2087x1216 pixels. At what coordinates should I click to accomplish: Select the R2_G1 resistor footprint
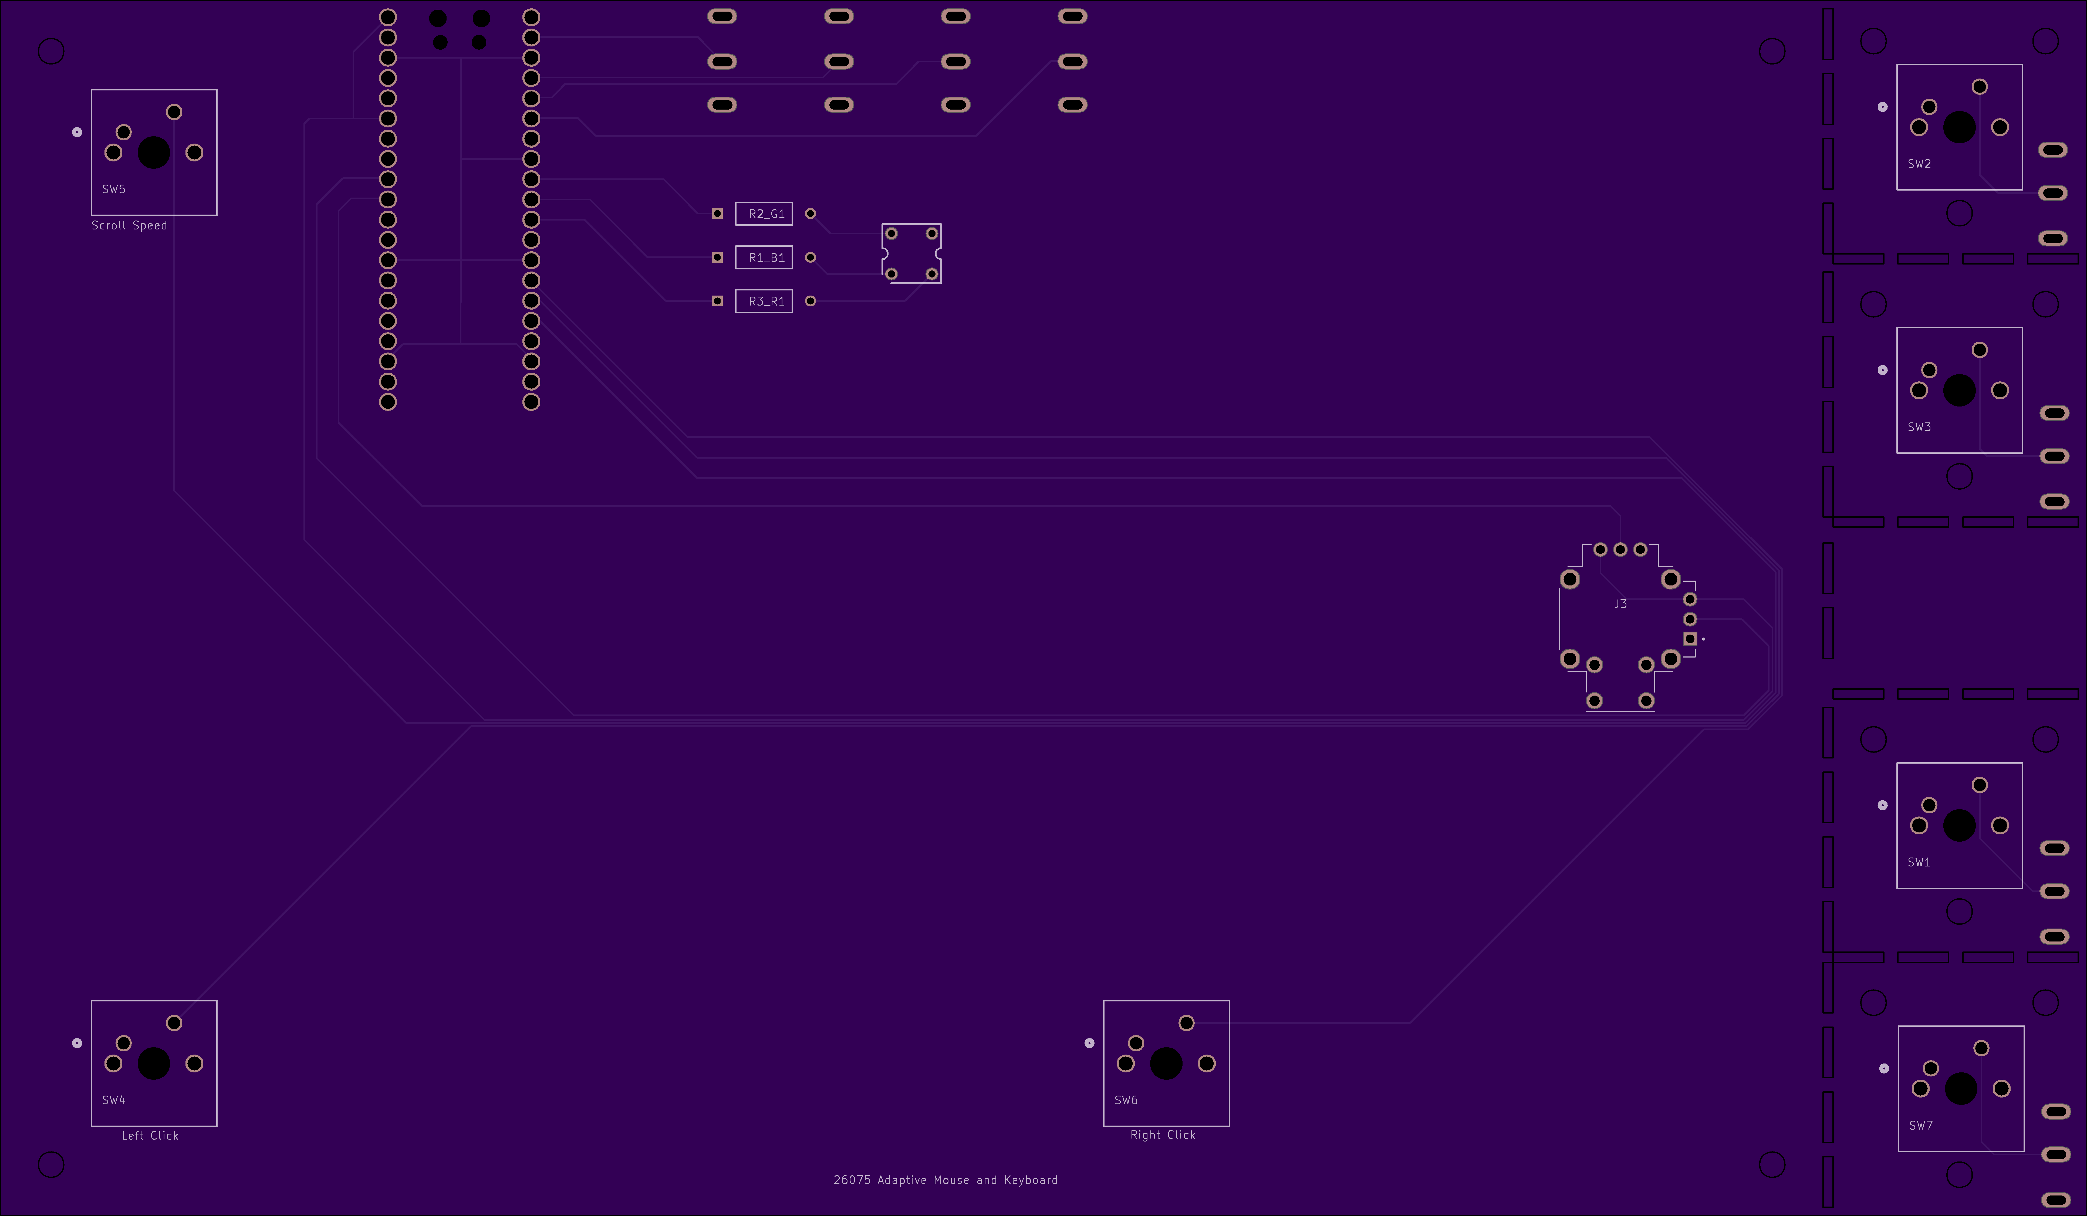coord(764,214)
